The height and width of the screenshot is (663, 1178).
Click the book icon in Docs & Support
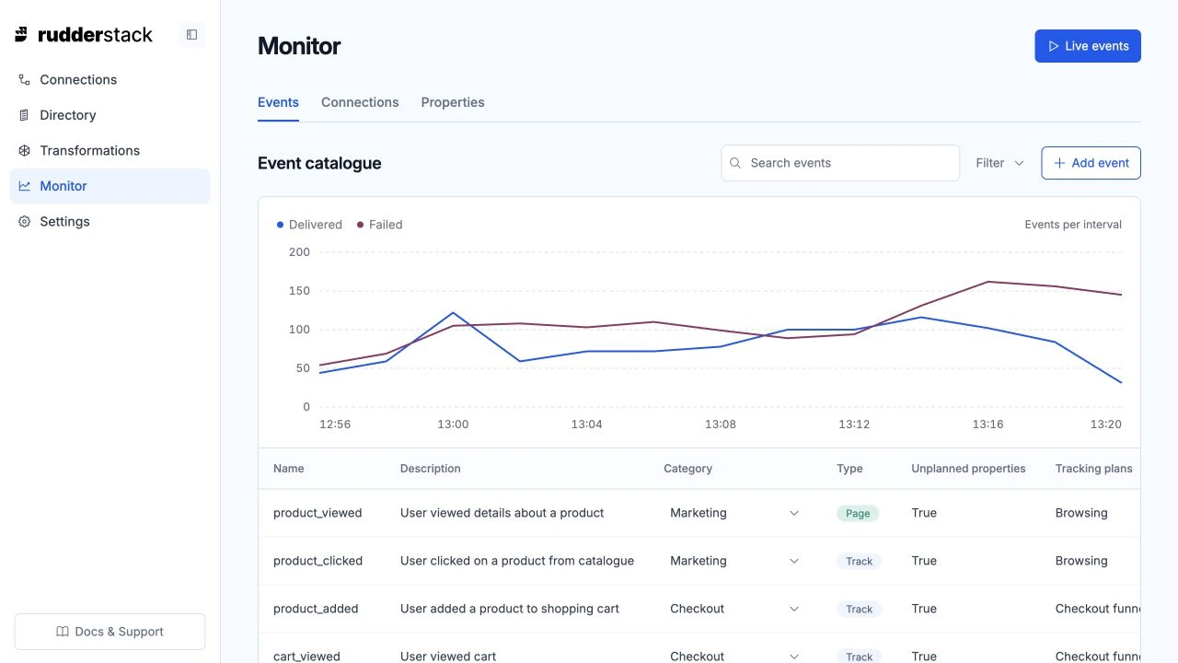tap(63, 632)
